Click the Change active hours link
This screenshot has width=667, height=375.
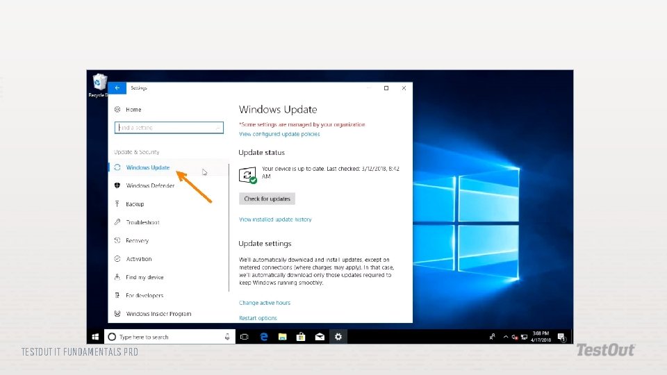[x=265, y=303]
